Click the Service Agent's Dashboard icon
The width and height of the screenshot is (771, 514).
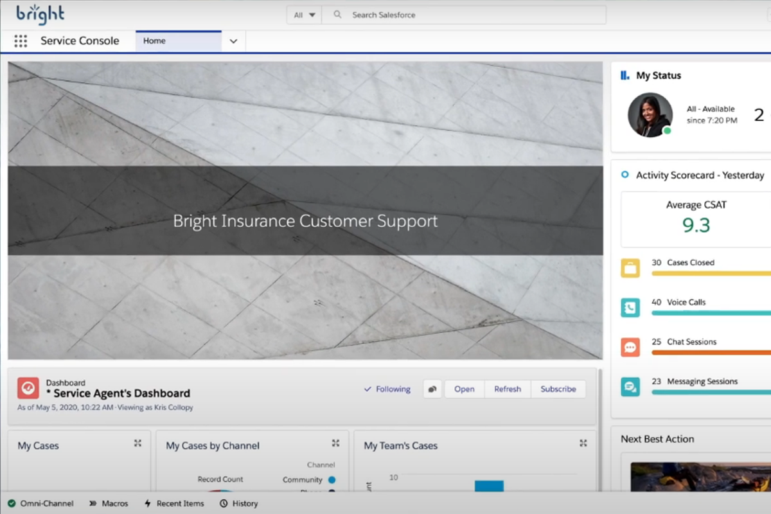[28, 388]
